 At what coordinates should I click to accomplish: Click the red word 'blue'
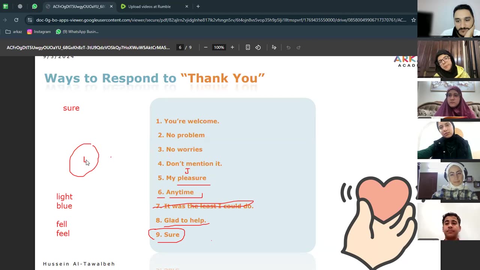[x=64, y=206]
